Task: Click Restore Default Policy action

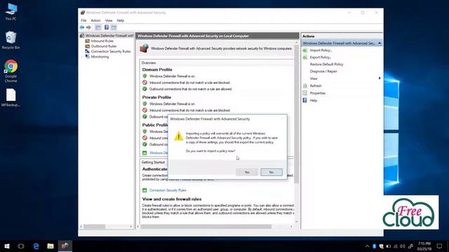Action: pyautogui.click(x=326, y=64)
